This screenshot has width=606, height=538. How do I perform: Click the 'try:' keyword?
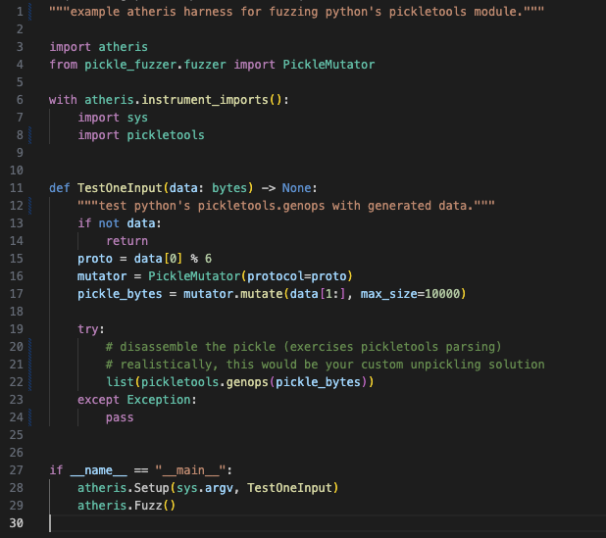[91, 328]
